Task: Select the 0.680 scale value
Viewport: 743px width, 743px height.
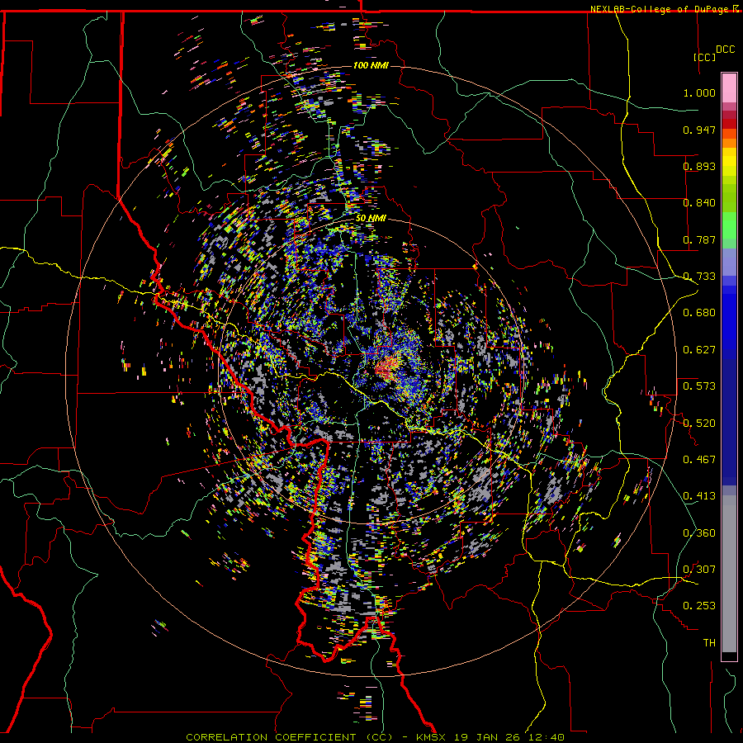Action: pos(699,313)
